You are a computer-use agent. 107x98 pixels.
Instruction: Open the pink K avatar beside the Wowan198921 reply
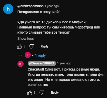coord(21,64)
